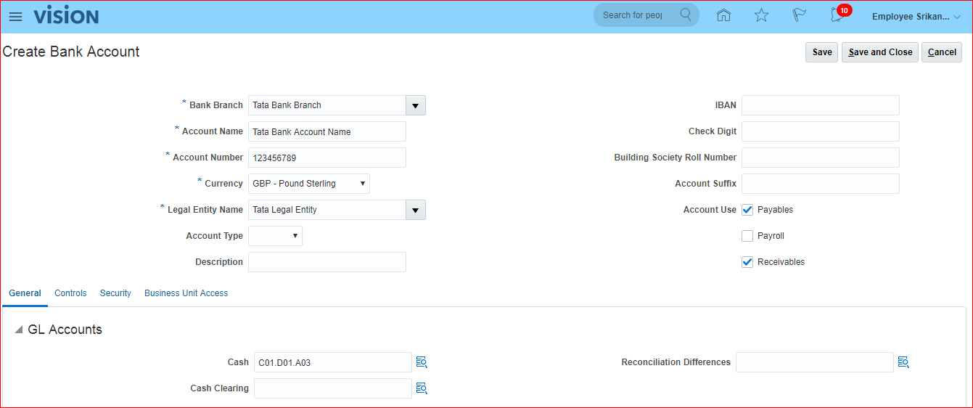
Task: Collapse the GL Accounts section
Action: [x=19, y=330]
